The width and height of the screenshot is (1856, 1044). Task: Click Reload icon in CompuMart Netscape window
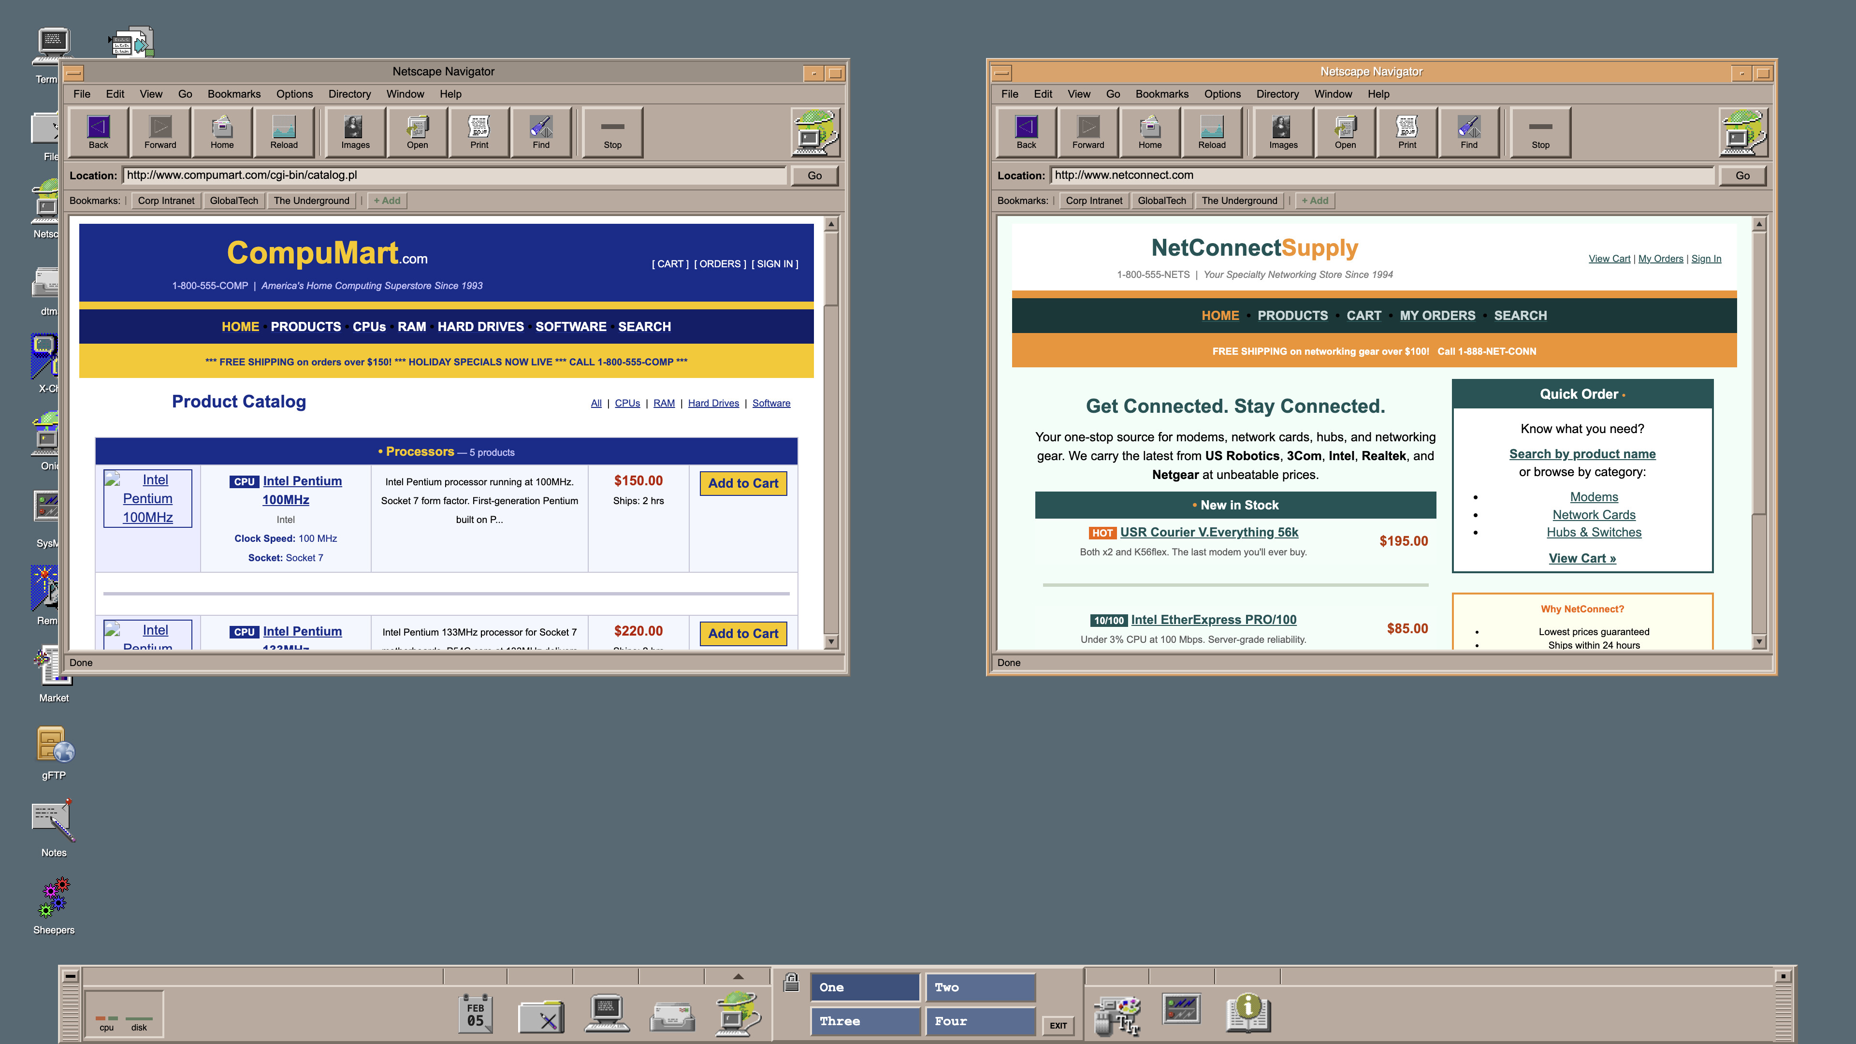[284, 132]
